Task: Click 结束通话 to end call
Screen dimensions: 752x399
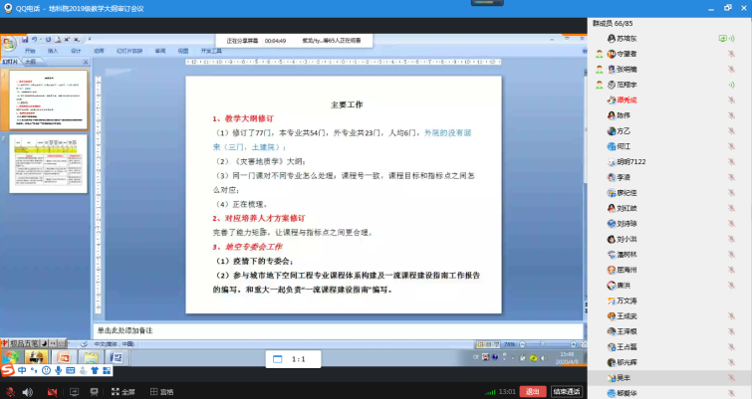Action: click(x=567, y=391)
